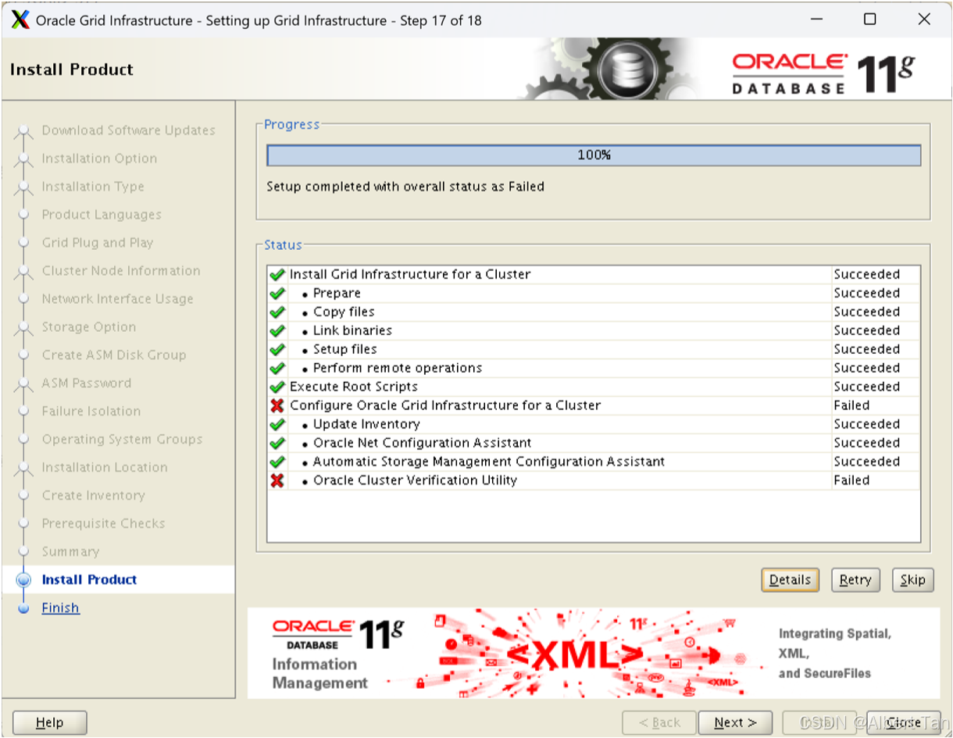Click the green check beside Oracle Net Configuration Assistant
This screenshot has height=738, width=953.
(277, 443)
